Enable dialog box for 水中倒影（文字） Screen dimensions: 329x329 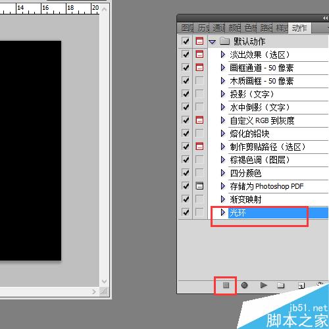tap(199, 107)
